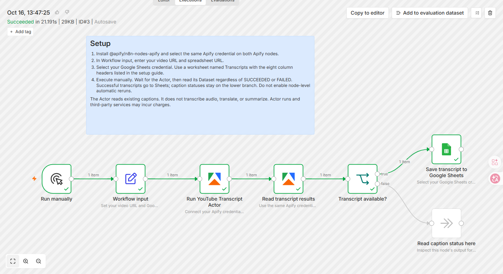
Task: Select the Run manually trigger node
Action: click(x=57, y=179)
